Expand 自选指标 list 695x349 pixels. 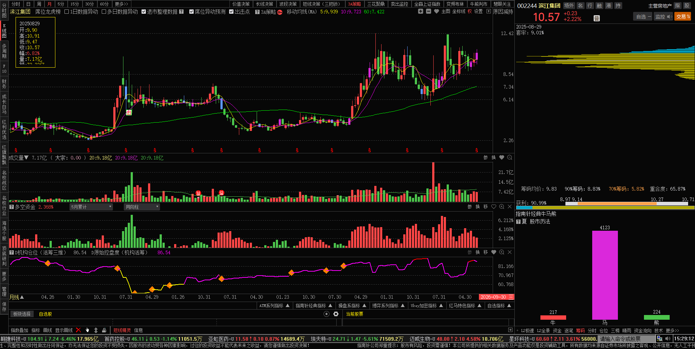(x=499, y=306)
